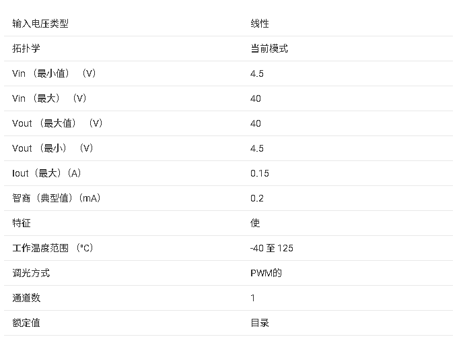Click the Vout（最大值）(V) label
The height and width of the screenshot is (337, 459).
[x=57, y=123]
